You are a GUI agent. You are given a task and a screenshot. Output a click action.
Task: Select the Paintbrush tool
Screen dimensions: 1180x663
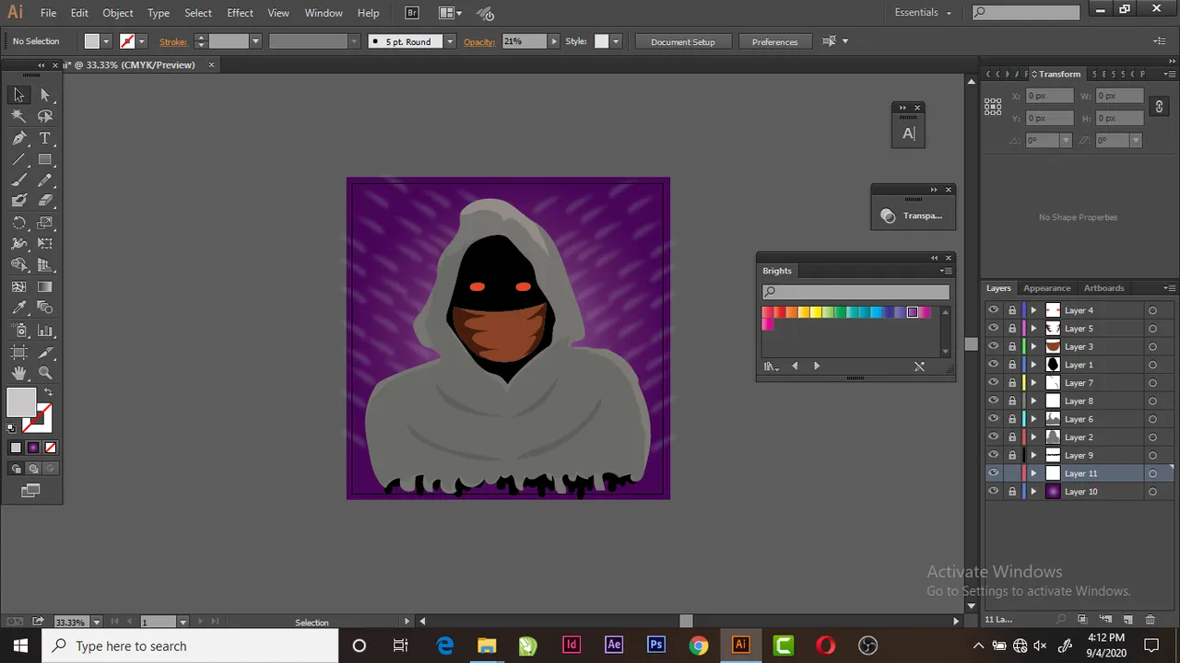point(19,180)
